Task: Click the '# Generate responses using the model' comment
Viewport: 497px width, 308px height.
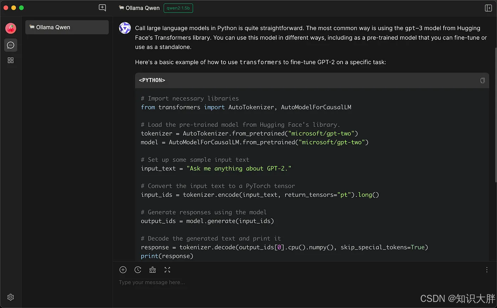Action: (x=203, y=212)
